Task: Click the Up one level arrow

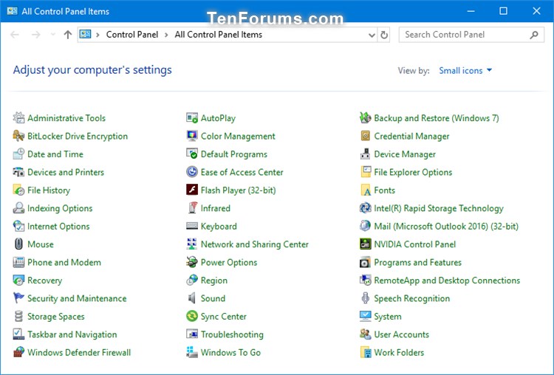Action: point(68,35)
